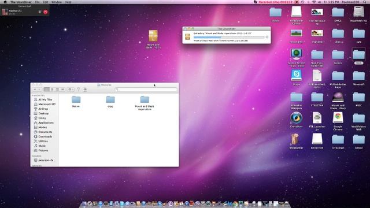Open the Help menu
This screenshot has height=208, width=370.
pyautogui.click(x=68, y=2)
